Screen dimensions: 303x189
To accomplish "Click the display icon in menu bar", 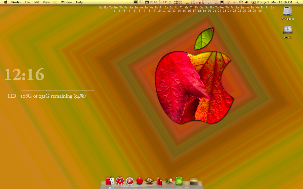I will pos(222,2).
